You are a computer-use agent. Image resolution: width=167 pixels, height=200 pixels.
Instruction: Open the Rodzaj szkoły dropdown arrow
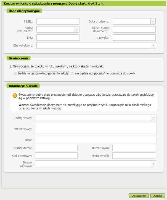pyautogui.click(x=154, y=118)
